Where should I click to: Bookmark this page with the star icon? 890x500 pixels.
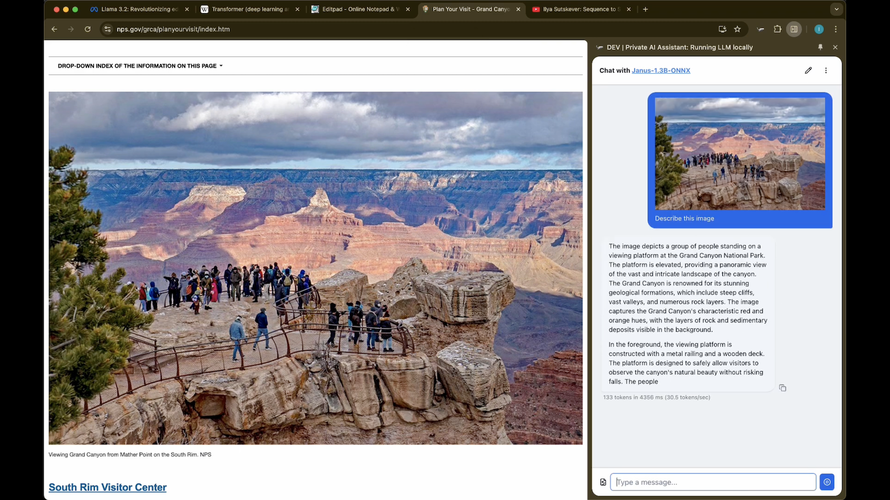click(x=737, y=29)
